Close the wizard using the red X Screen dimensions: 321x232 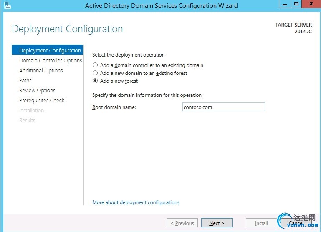pos(311,5)
